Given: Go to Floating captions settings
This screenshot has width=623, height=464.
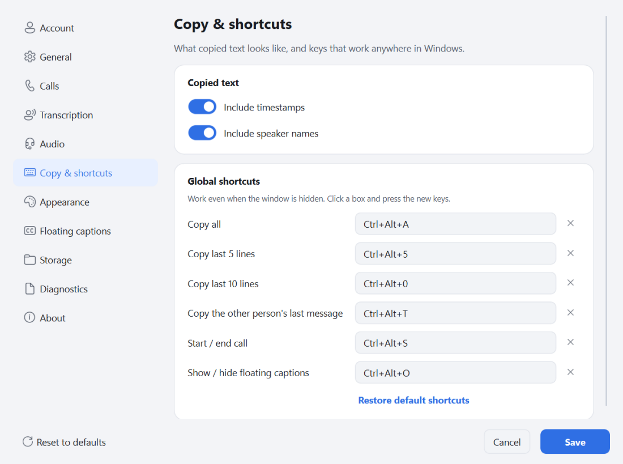Looking at the screenshot, I should pos(86,231).
